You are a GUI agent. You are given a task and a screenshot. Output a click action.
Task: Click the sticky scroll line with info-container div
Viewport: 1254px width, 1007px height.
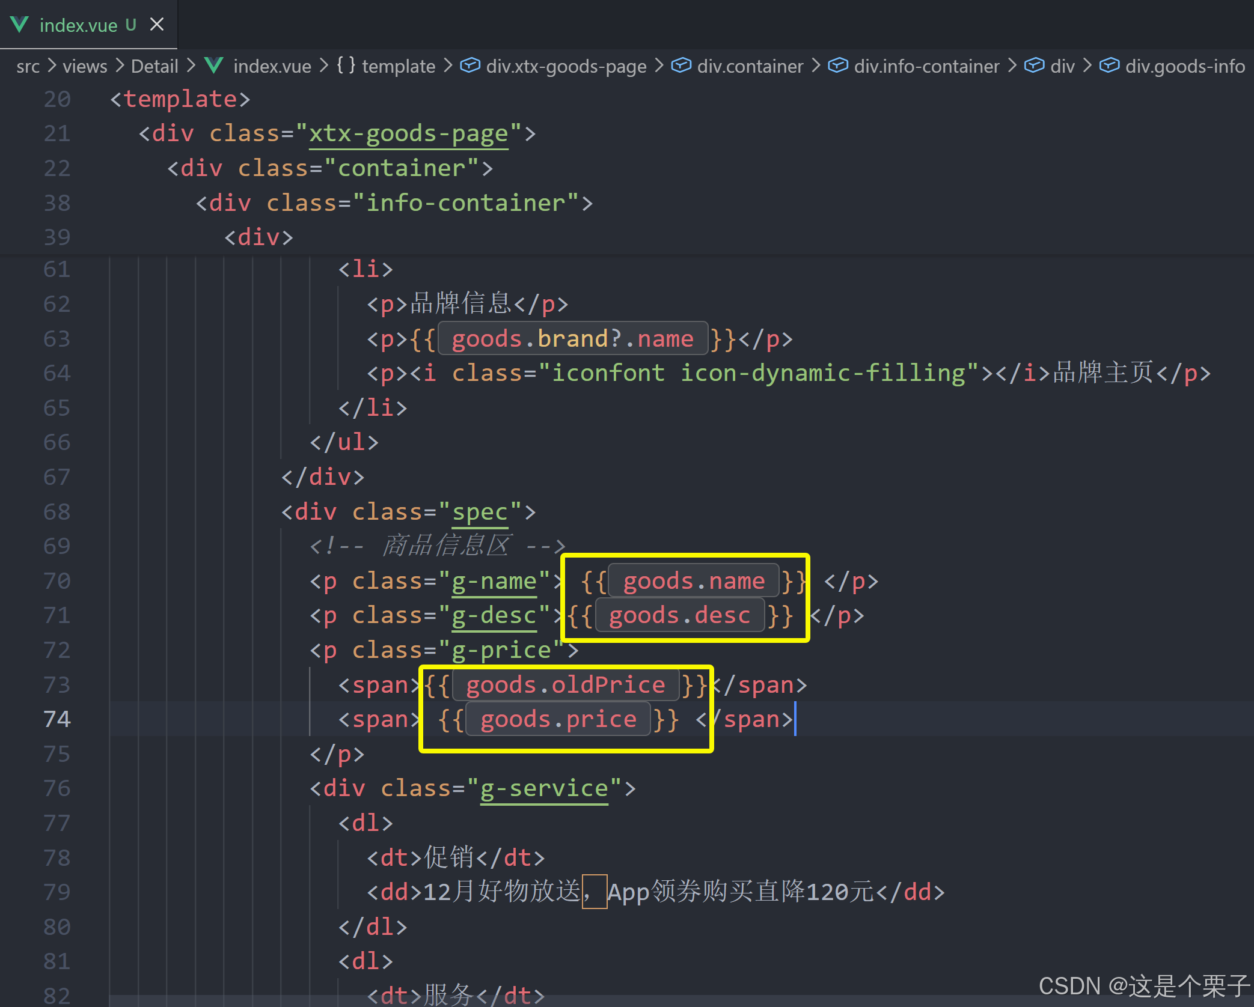tap(394, 203)
